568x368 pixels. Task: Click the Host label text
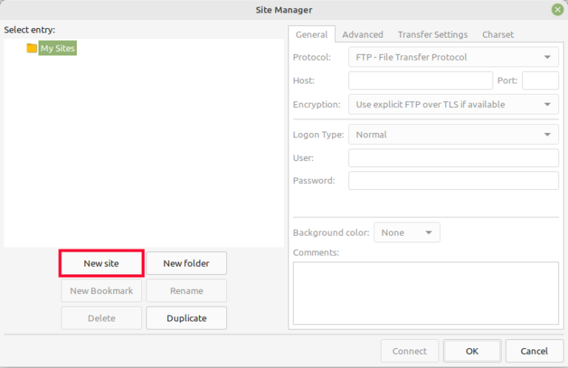303,81
